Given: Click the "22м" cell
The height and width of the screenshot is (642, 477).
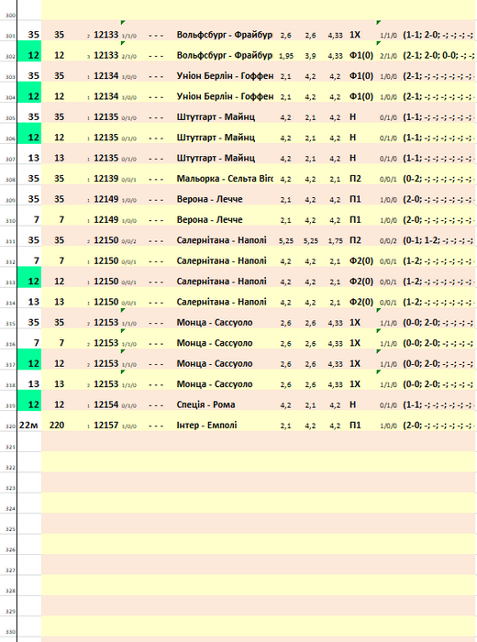Looking at the screenshot, I should pyautogui.click(x=28, y=425).
